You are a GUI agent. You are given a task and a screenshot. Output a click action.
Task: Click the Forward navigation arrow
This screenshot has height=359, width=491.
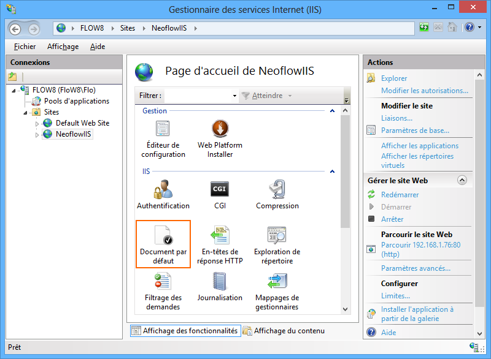click(34, 29)
